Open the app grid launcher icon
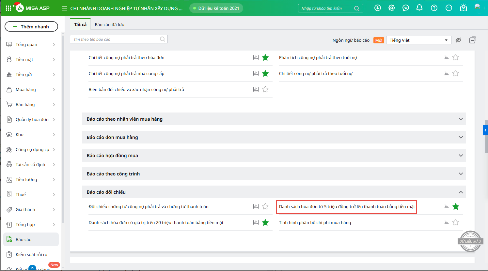This screenshot has height=271, width=488. [x=8, y=8]
